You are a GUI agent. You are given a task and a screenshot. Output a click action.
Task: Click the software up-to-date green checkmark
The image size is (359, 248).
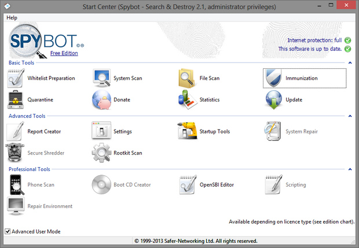[x=348, y=49]
